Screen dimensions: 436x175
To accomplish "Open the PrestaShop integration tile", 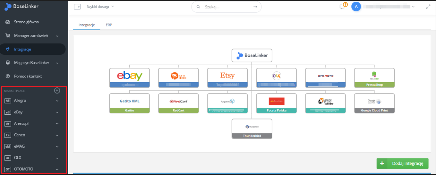I will 374,78.
